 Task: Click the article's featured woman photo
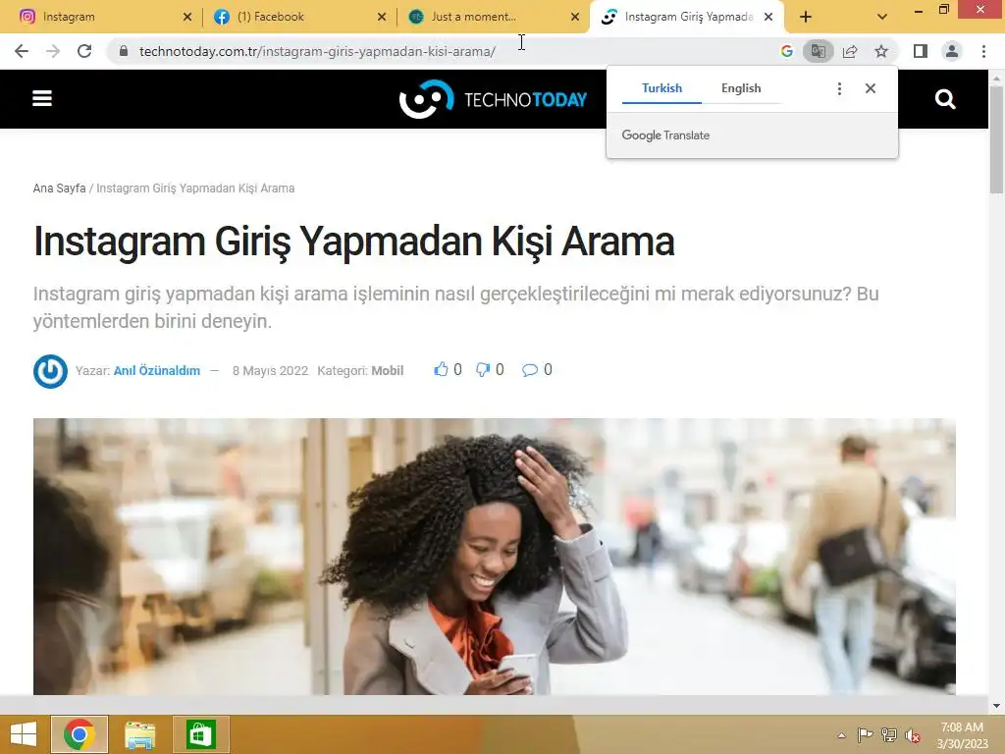pos(495,557)
